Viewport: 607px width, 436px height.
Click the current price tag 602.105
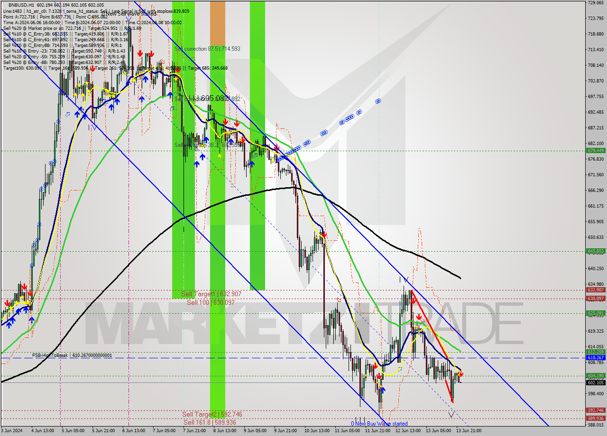[596, 383]
